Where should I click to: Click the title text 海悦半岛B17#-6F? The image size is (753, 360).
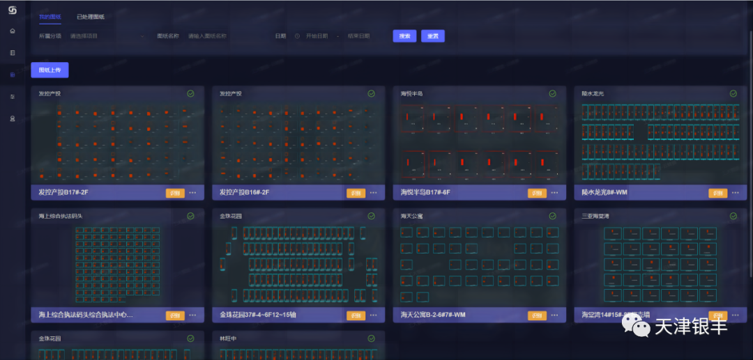(425, 193)
